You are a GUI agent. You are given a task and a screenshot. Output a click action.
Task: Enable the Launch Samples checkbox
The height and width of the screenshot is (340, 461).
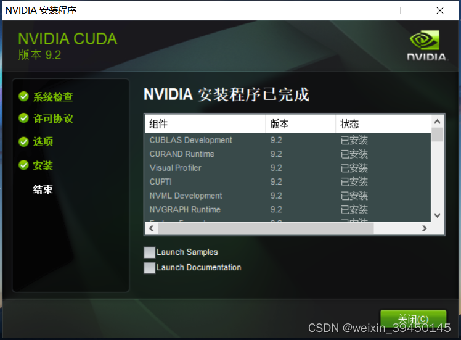(150, 252)
